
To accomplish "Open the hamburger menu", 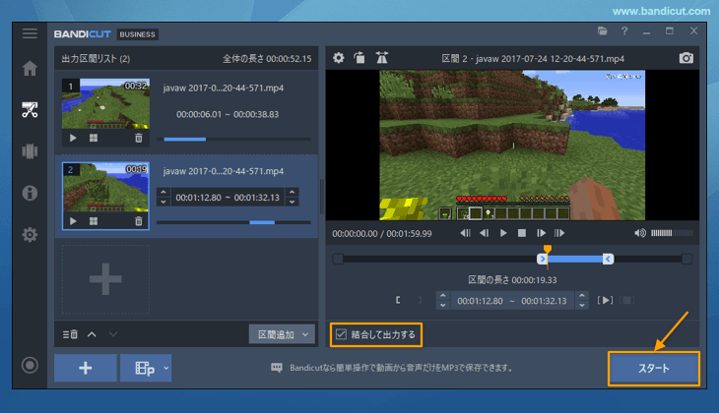I will click(30, 33).
